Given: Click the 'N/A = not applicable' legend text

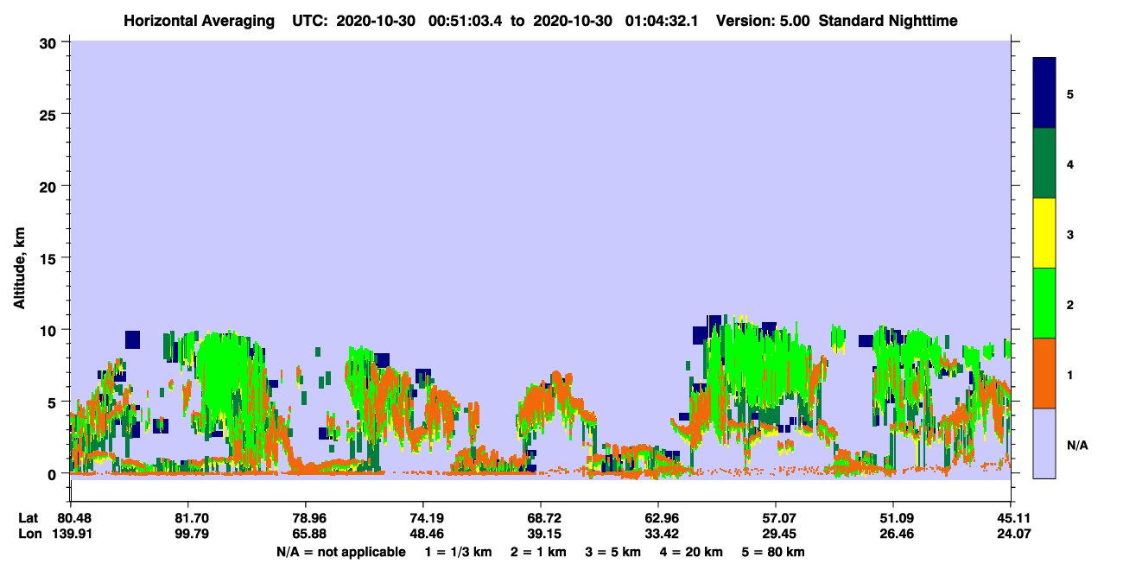Looking at the screenshot, I should click(x=340, y=552).
